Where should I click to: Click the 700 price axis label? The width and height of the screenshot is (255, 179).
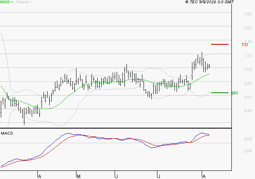click(x=248, y=70)
